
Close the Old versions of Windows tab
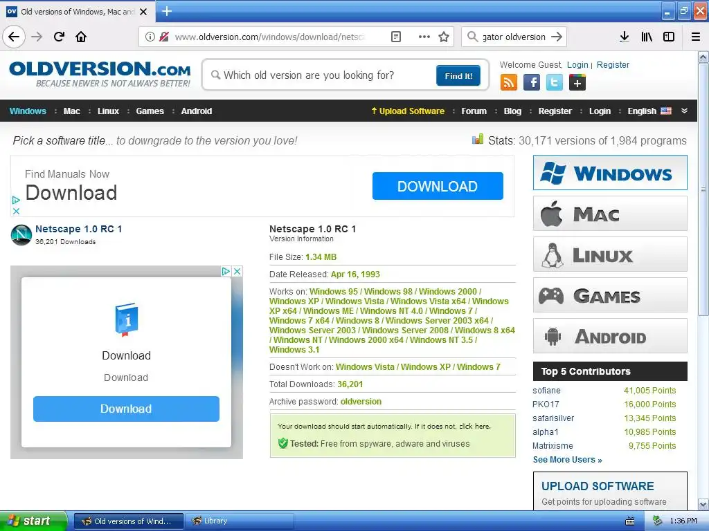(x=143, y=12)
